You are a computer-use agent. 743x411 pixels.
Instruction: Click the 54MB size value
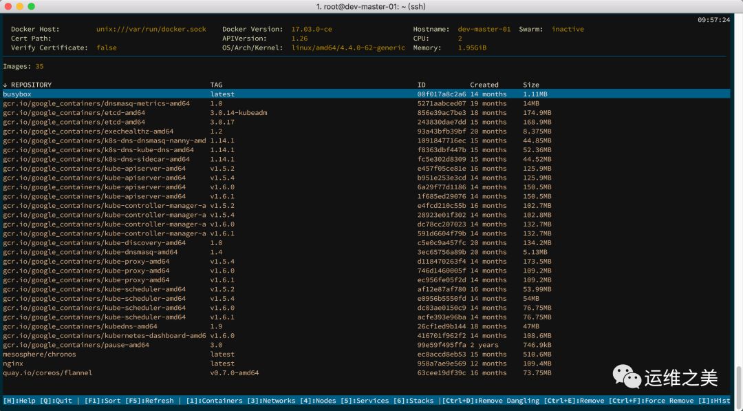(x=531, y=299)
